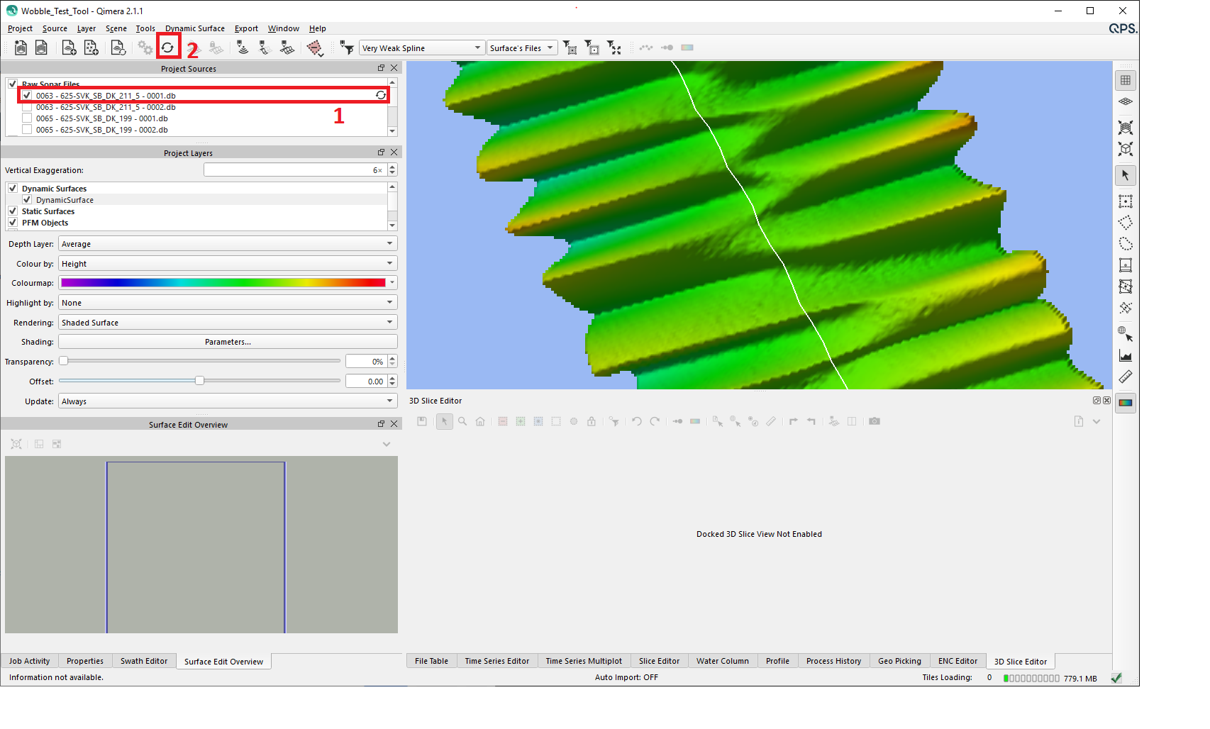
Task: Uncheck the 0063 - 625-SVK_SB_DK_211_5 - 0001.db file
Action: [x=27, y=95]
